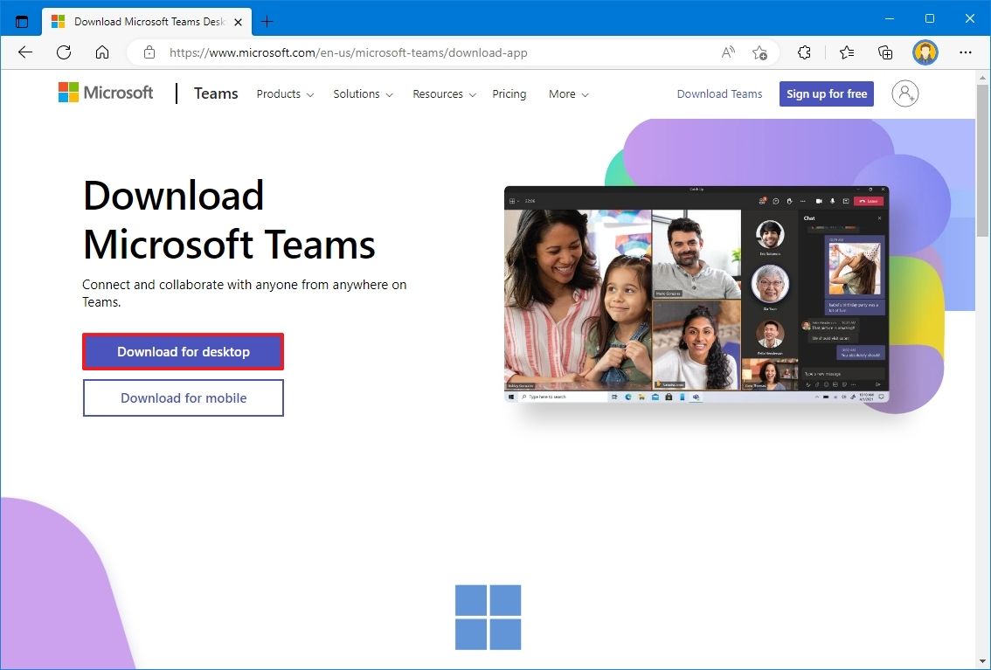This screenshot has height=670, width=991.
Task: Click the Sign up for free button
Action: pyautogui.click(x=826, y=93)
